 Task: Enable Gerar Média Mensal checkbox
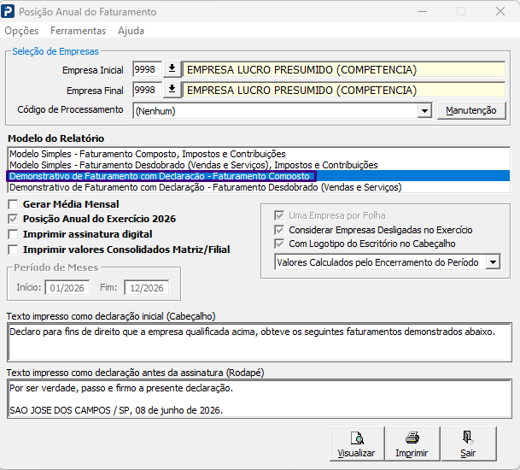[14, 204]
